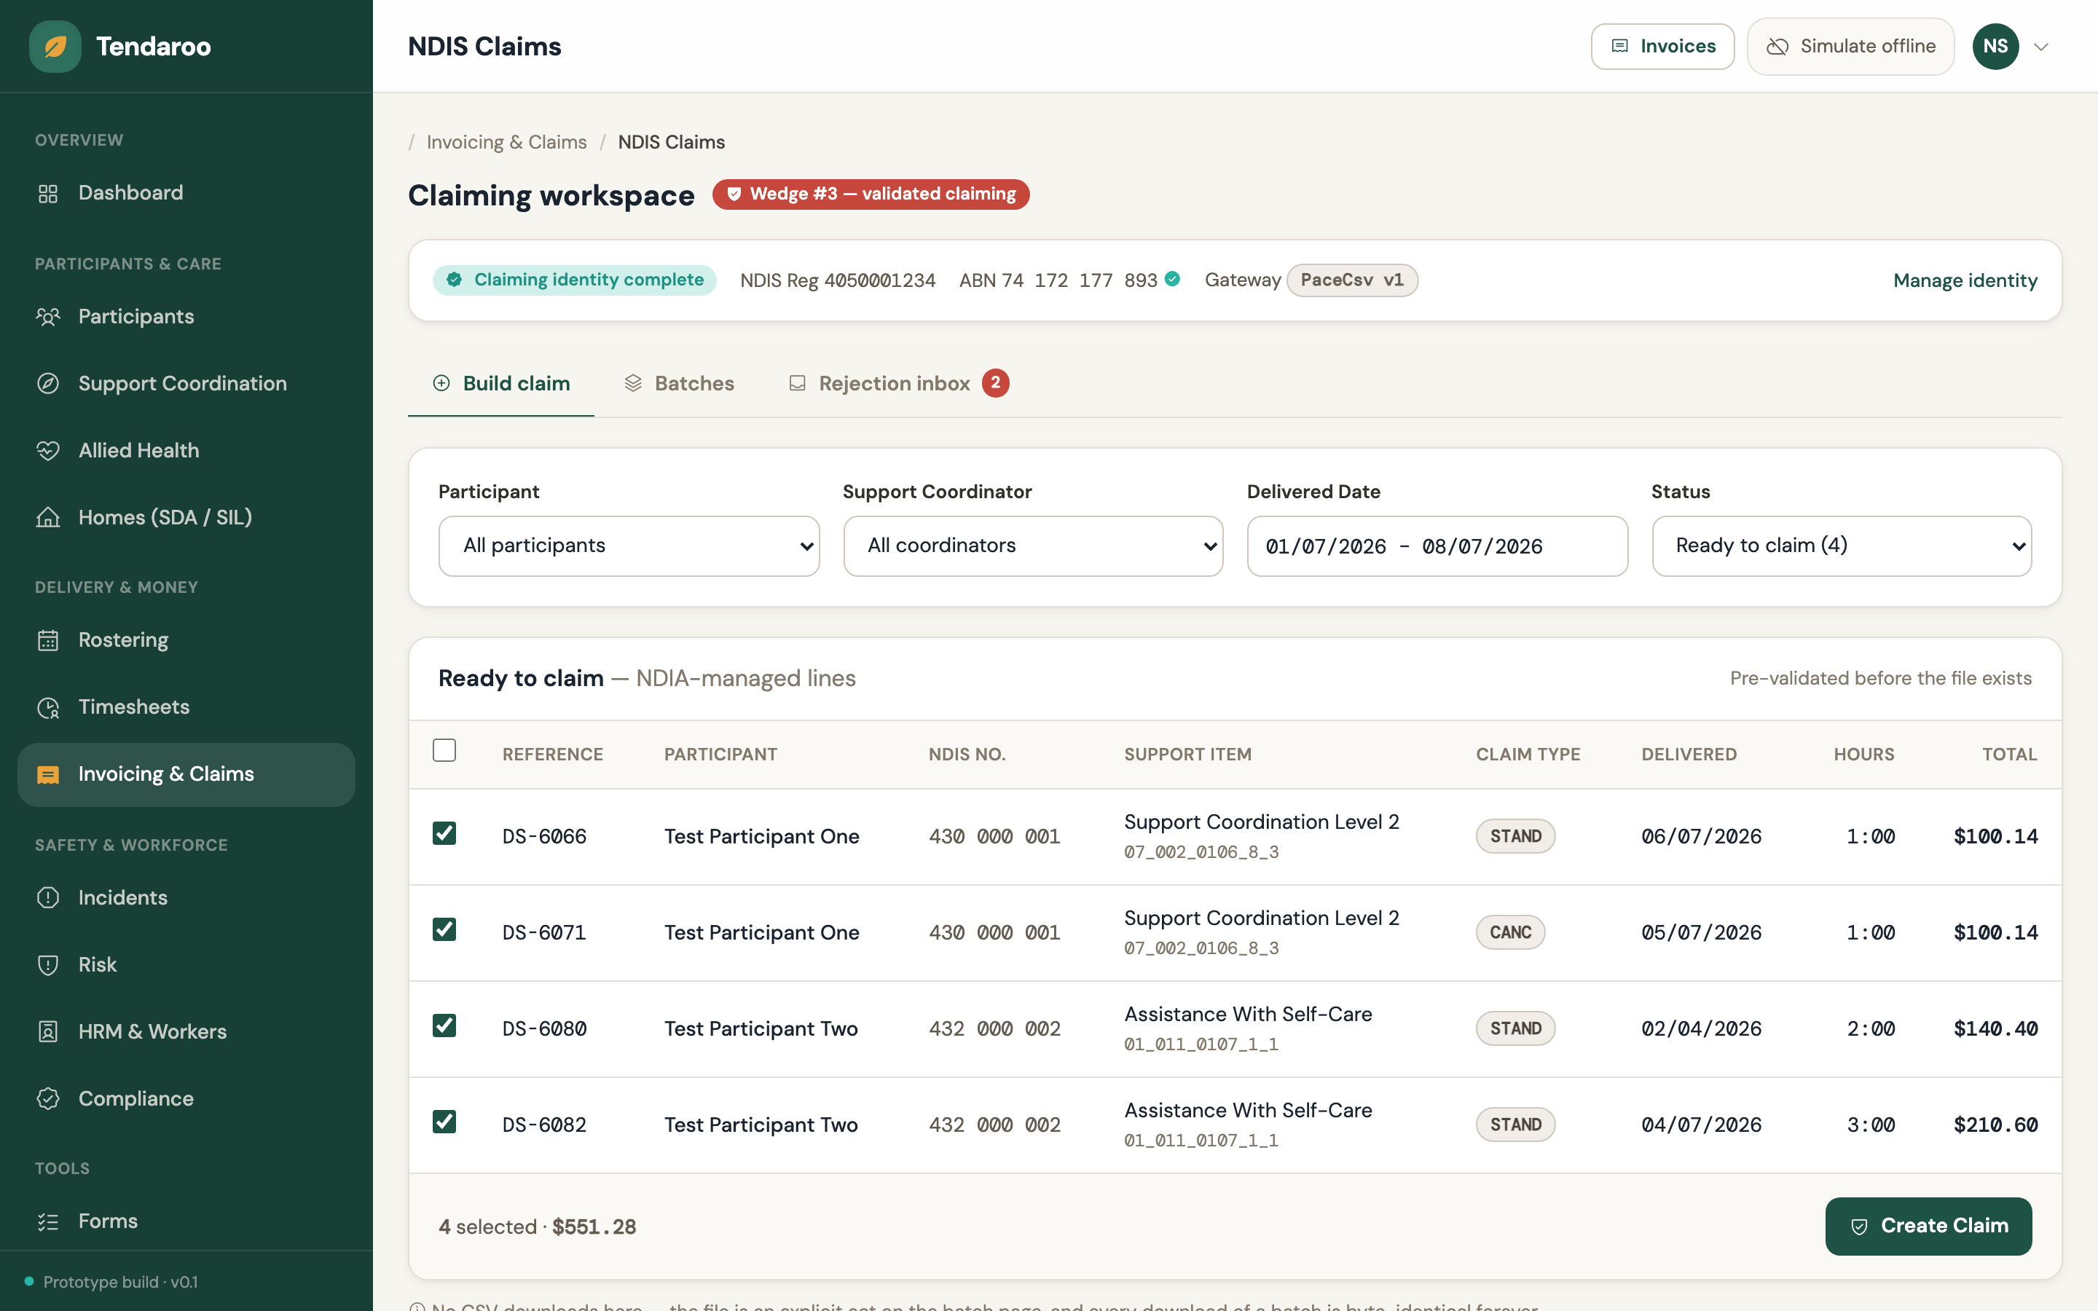Click the Invoices button

[1662, 46]
